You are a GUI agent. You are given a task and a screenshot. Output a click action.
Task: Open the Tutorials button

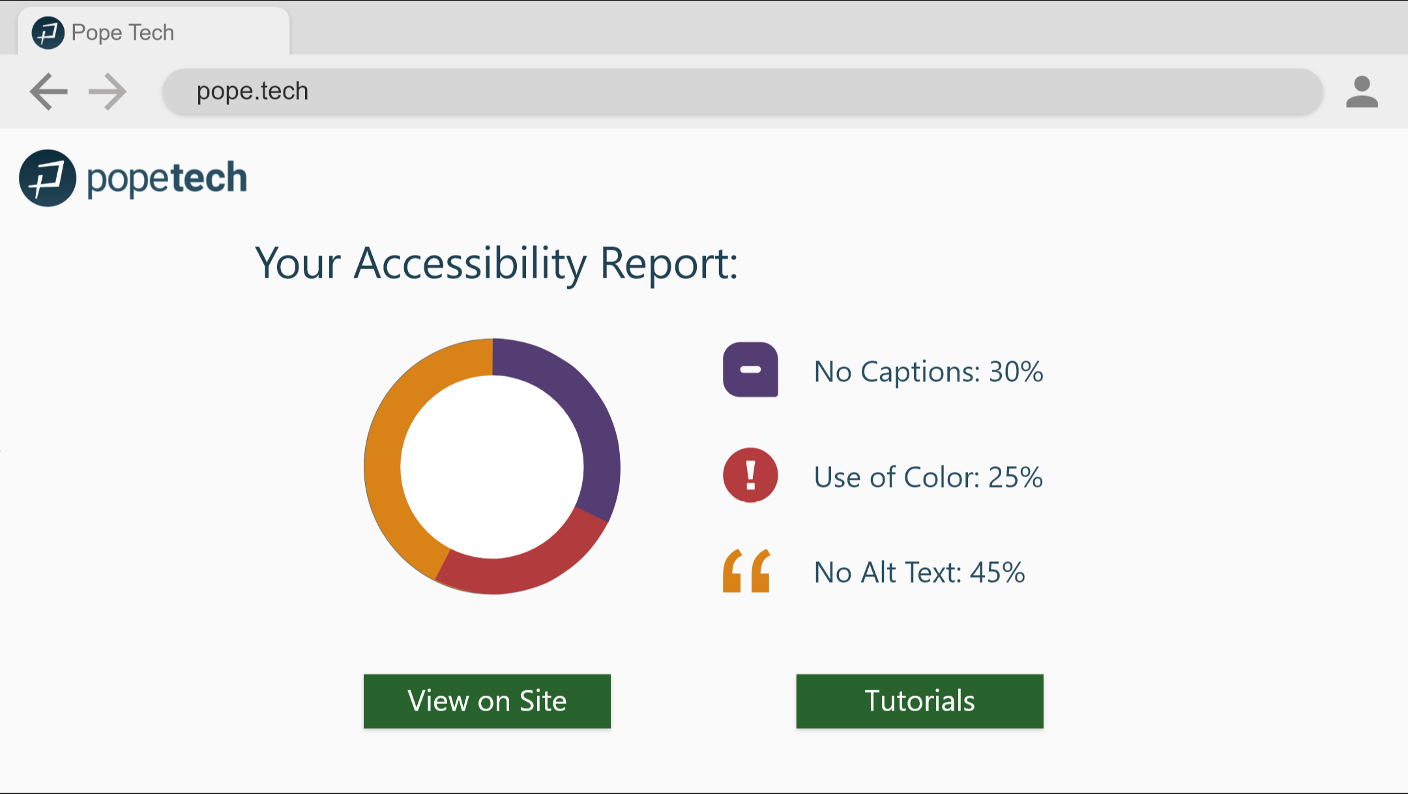pos(919,701)
